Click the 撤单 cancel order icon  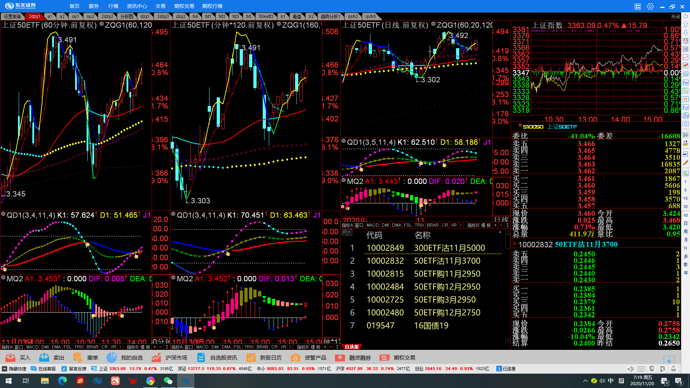click(78, 357)
